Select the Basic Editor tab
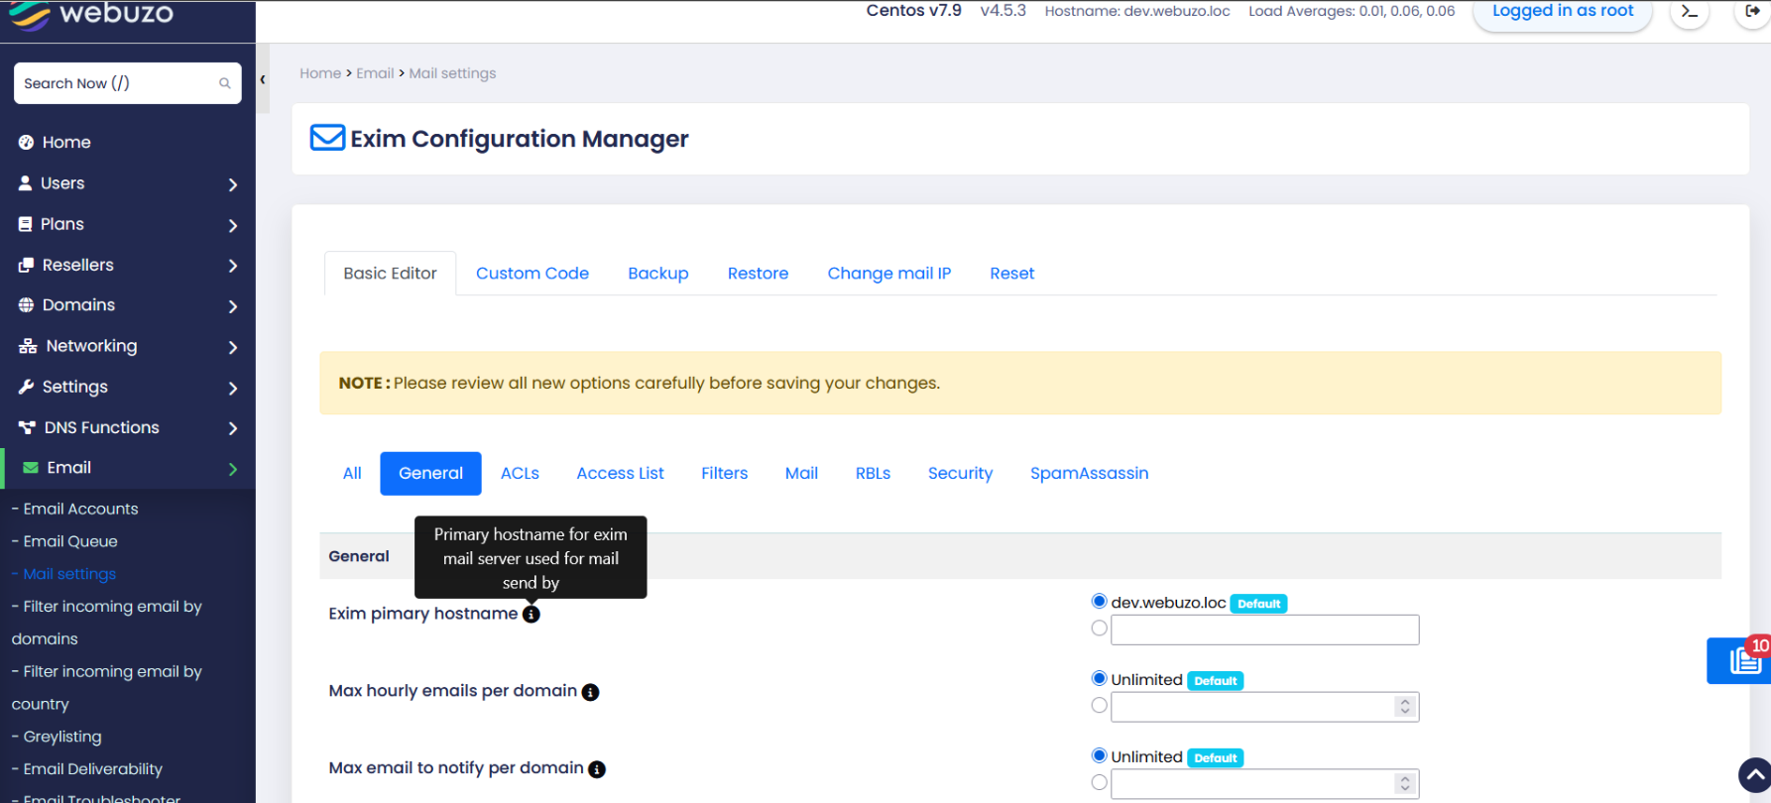 (x=391, y=274)
